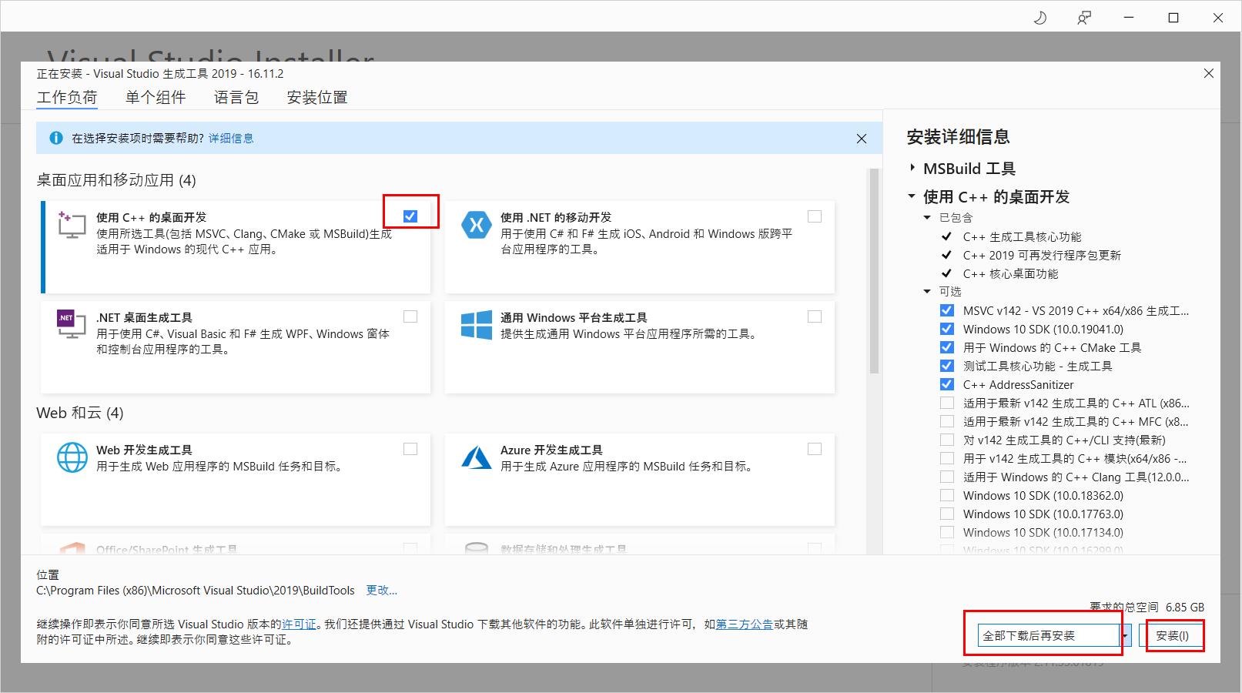Image resolution: width=1242 pixels, height=693 pixels.
Task: Uncheck 使用 C++ 的桌面开发 workload
Action: (410, 216)
